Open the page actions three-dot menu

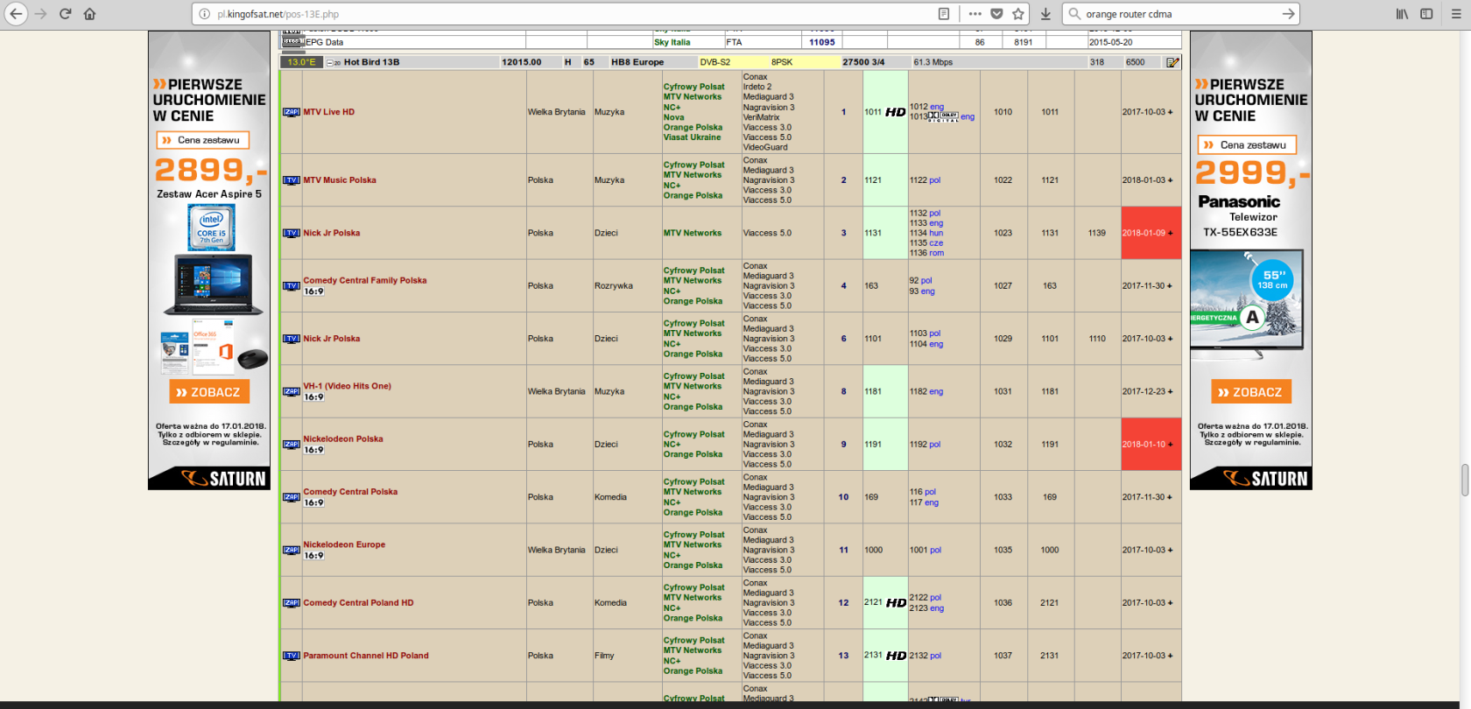point(975,14)
